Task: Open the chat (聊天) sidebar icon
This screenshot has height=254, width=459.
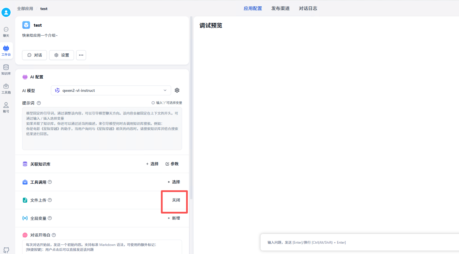Action: 6,32
